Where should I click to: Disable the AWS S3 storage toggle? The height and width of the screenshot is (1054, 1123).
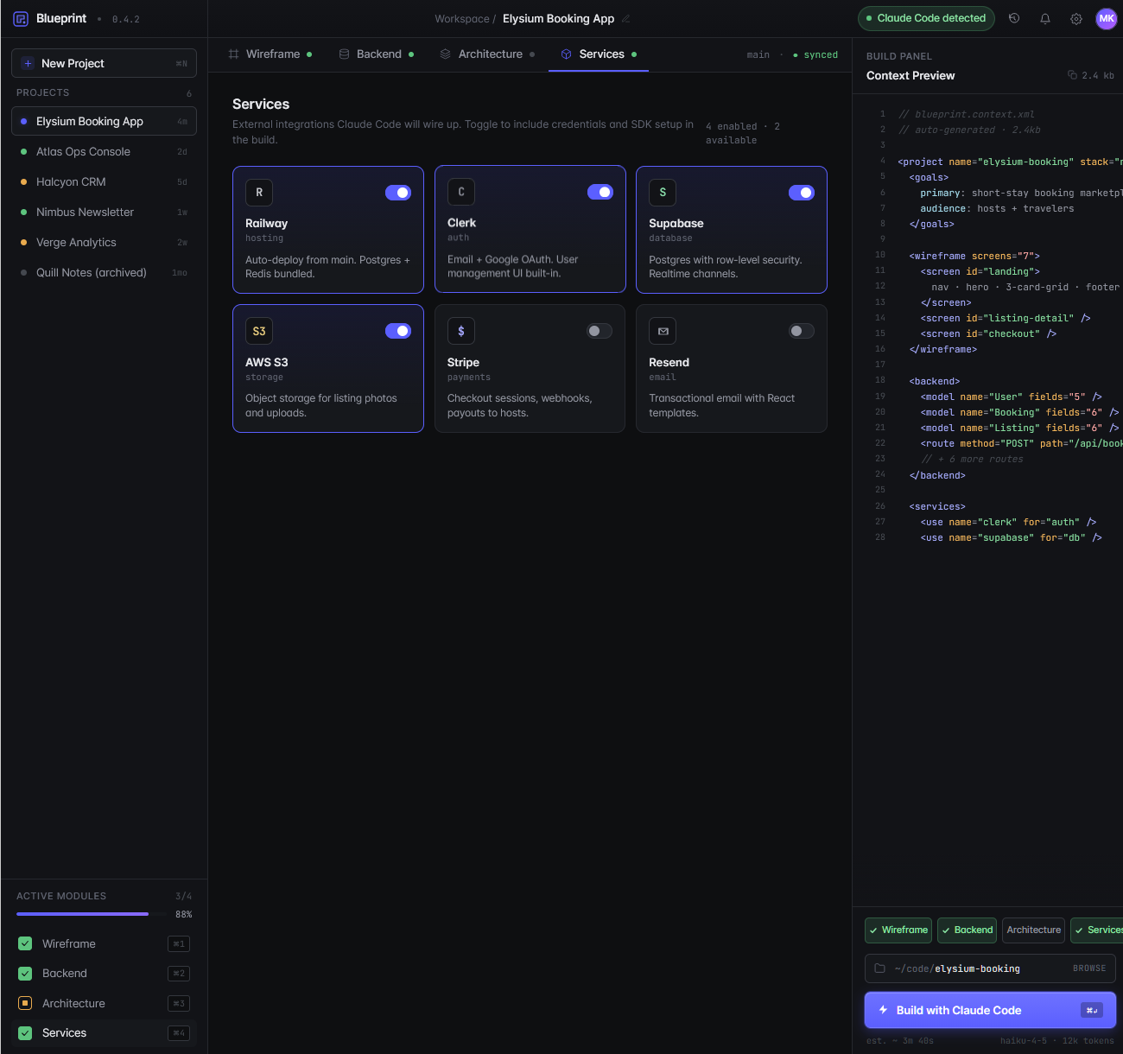[x=398, y=331]
